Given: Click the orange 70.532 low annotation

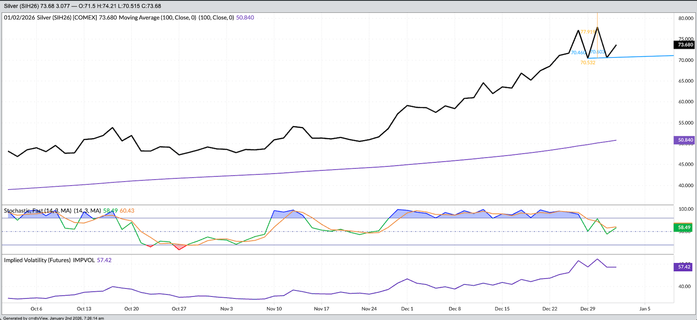Looking at the screenshot, I should pos(588,63).
